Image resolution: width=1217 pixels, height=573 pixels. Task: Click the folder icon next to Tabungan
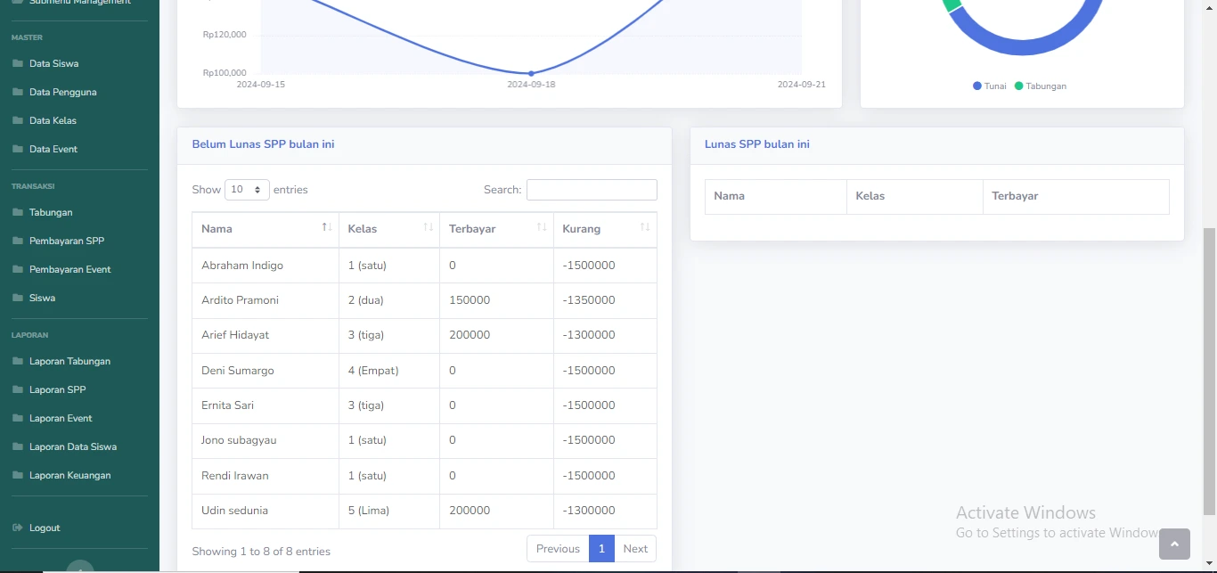click(x=18, y=212)
